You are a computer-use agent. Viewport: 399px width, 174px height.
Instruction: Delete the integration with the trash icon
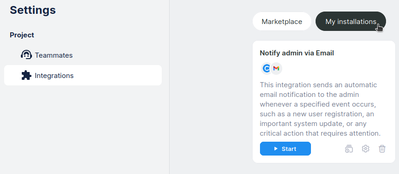click(x=382, y=149)
